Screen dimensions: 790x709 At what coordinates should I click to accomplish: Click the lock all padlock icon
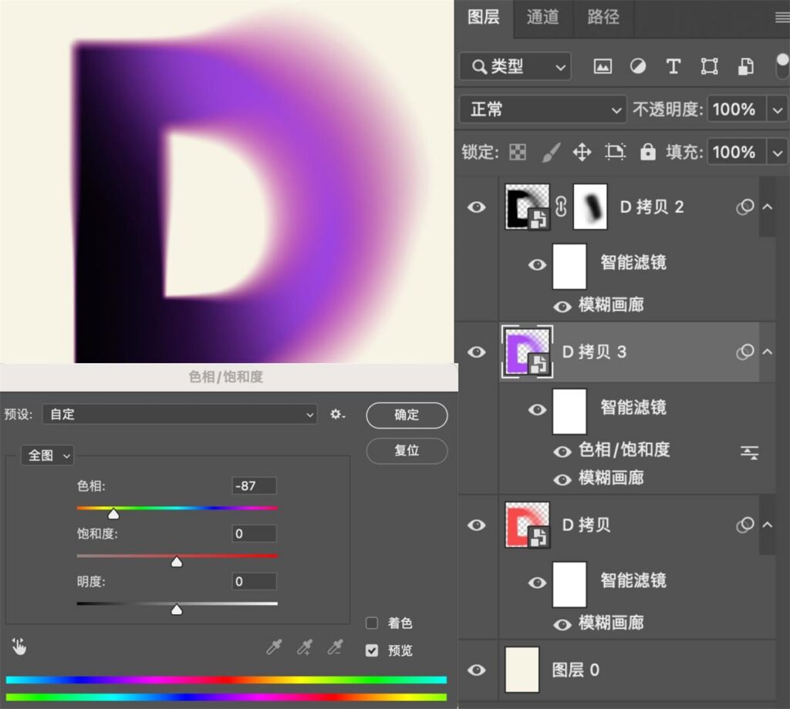point(647,152)
